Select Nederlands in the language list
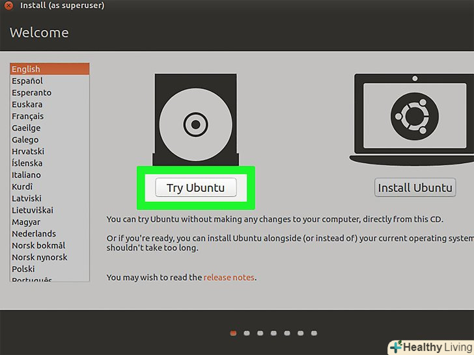Image resolution: width=474 pixels, height=355 pixels. (49, 233)
